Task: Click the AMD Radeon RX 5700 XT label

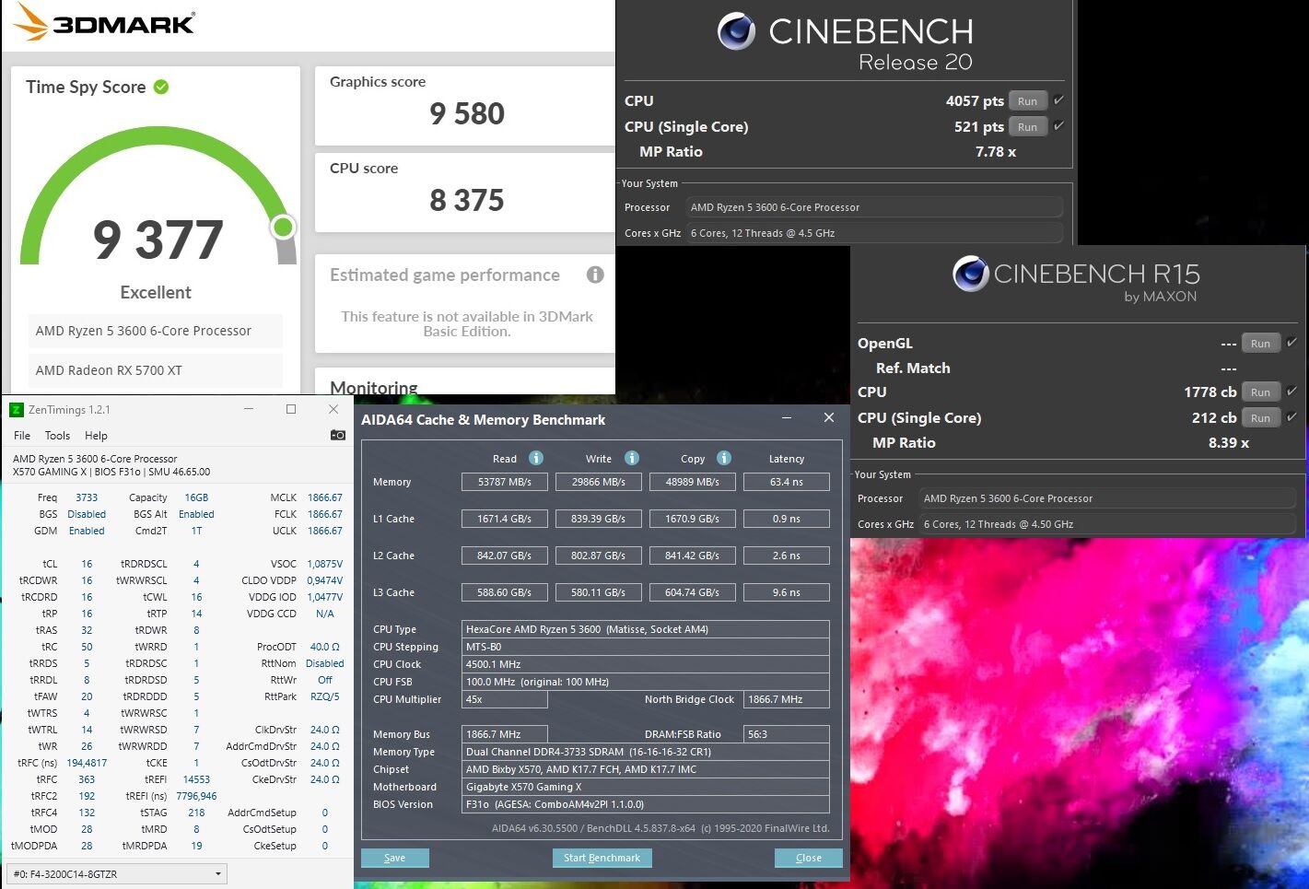Action: point(109,370)
